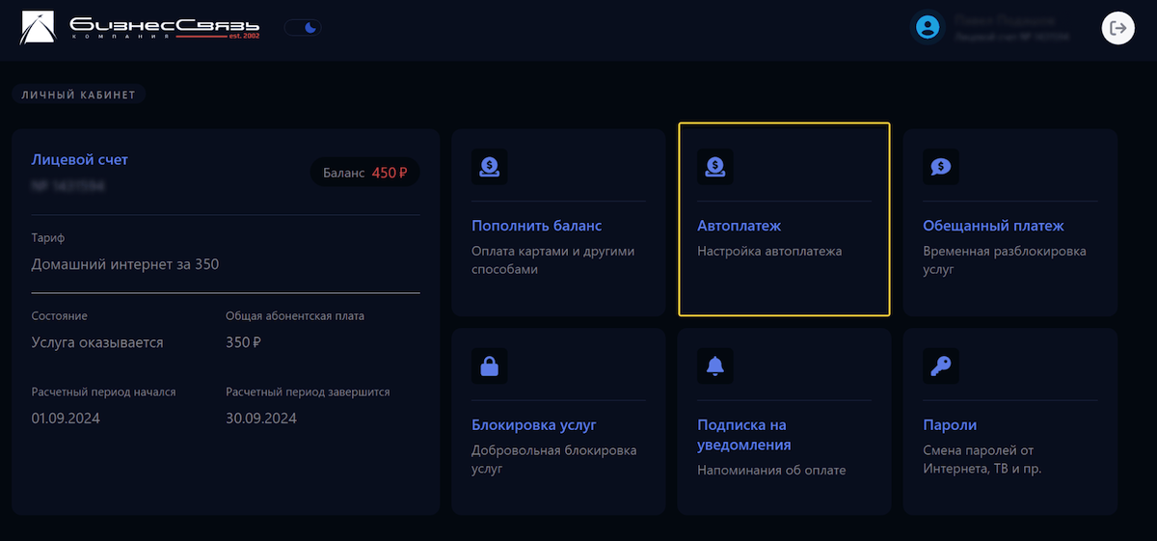Click the Пополнить баланс money icon
Image resolution: width=1157 pixels, height=541 pixels.
pyautogui.click(x=490, y=167)
